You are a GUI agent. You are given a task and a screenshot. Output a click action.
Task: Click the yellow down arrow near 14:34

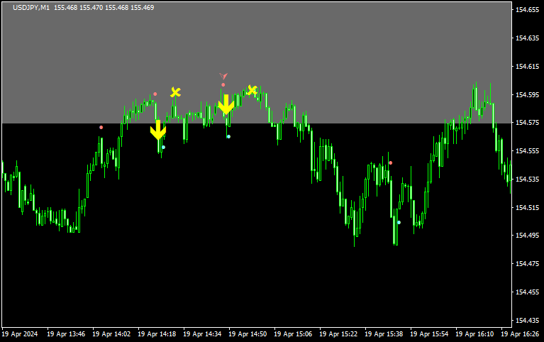(x=226, y=104)
